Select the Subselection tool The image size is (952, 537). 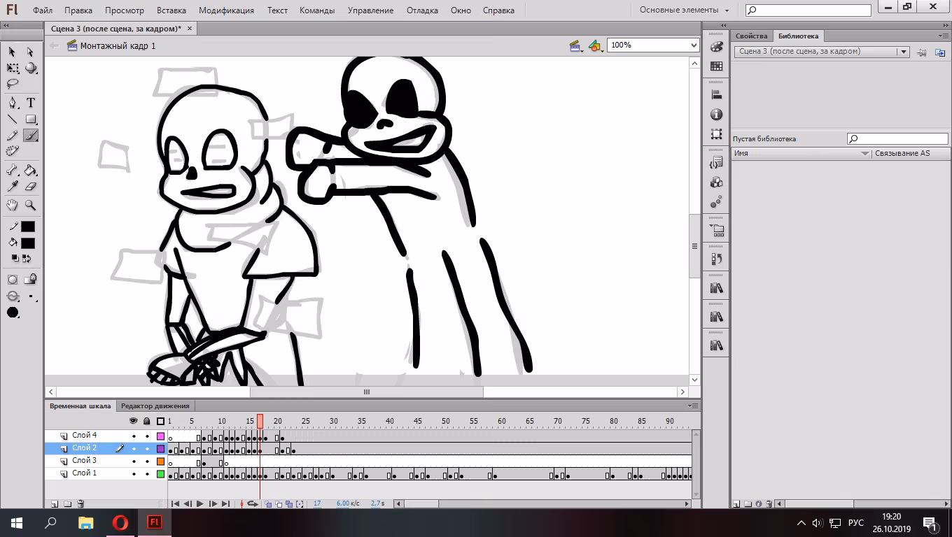point(30,52)
